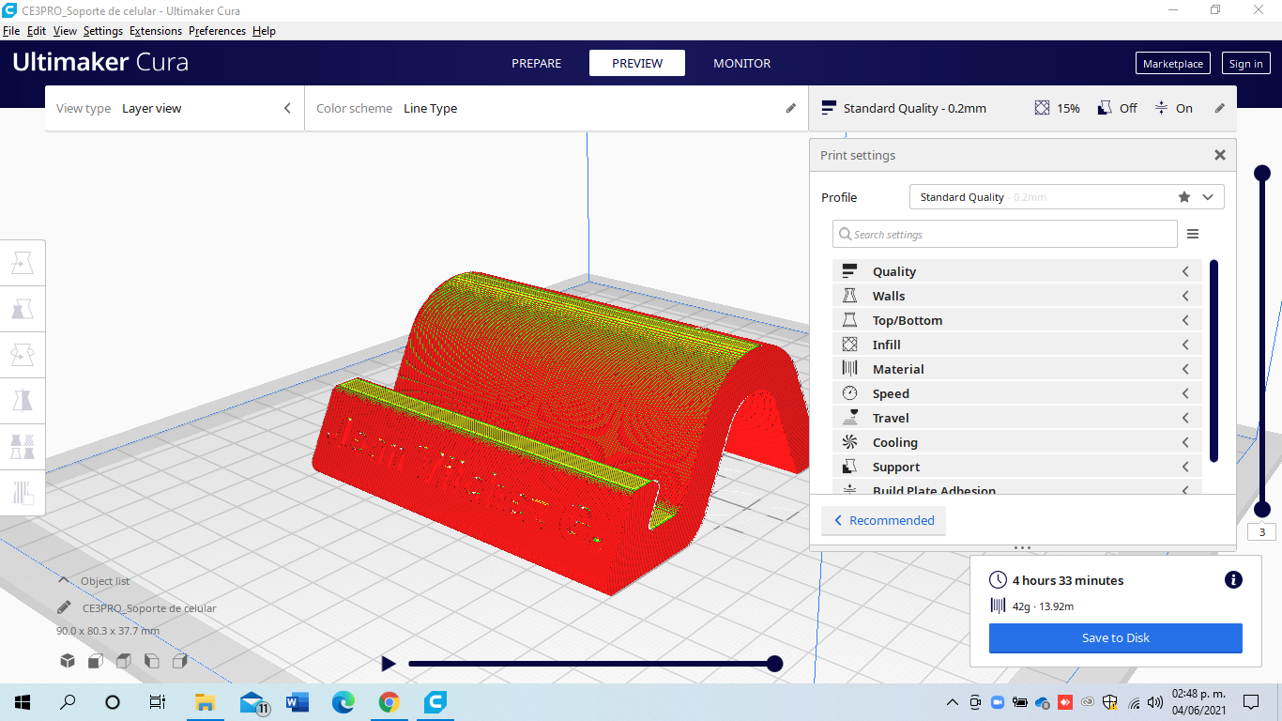This screenshot has height=721, width=1282.
Task: Select the Scale tool in left toolbar
Action: coord(23,309)
